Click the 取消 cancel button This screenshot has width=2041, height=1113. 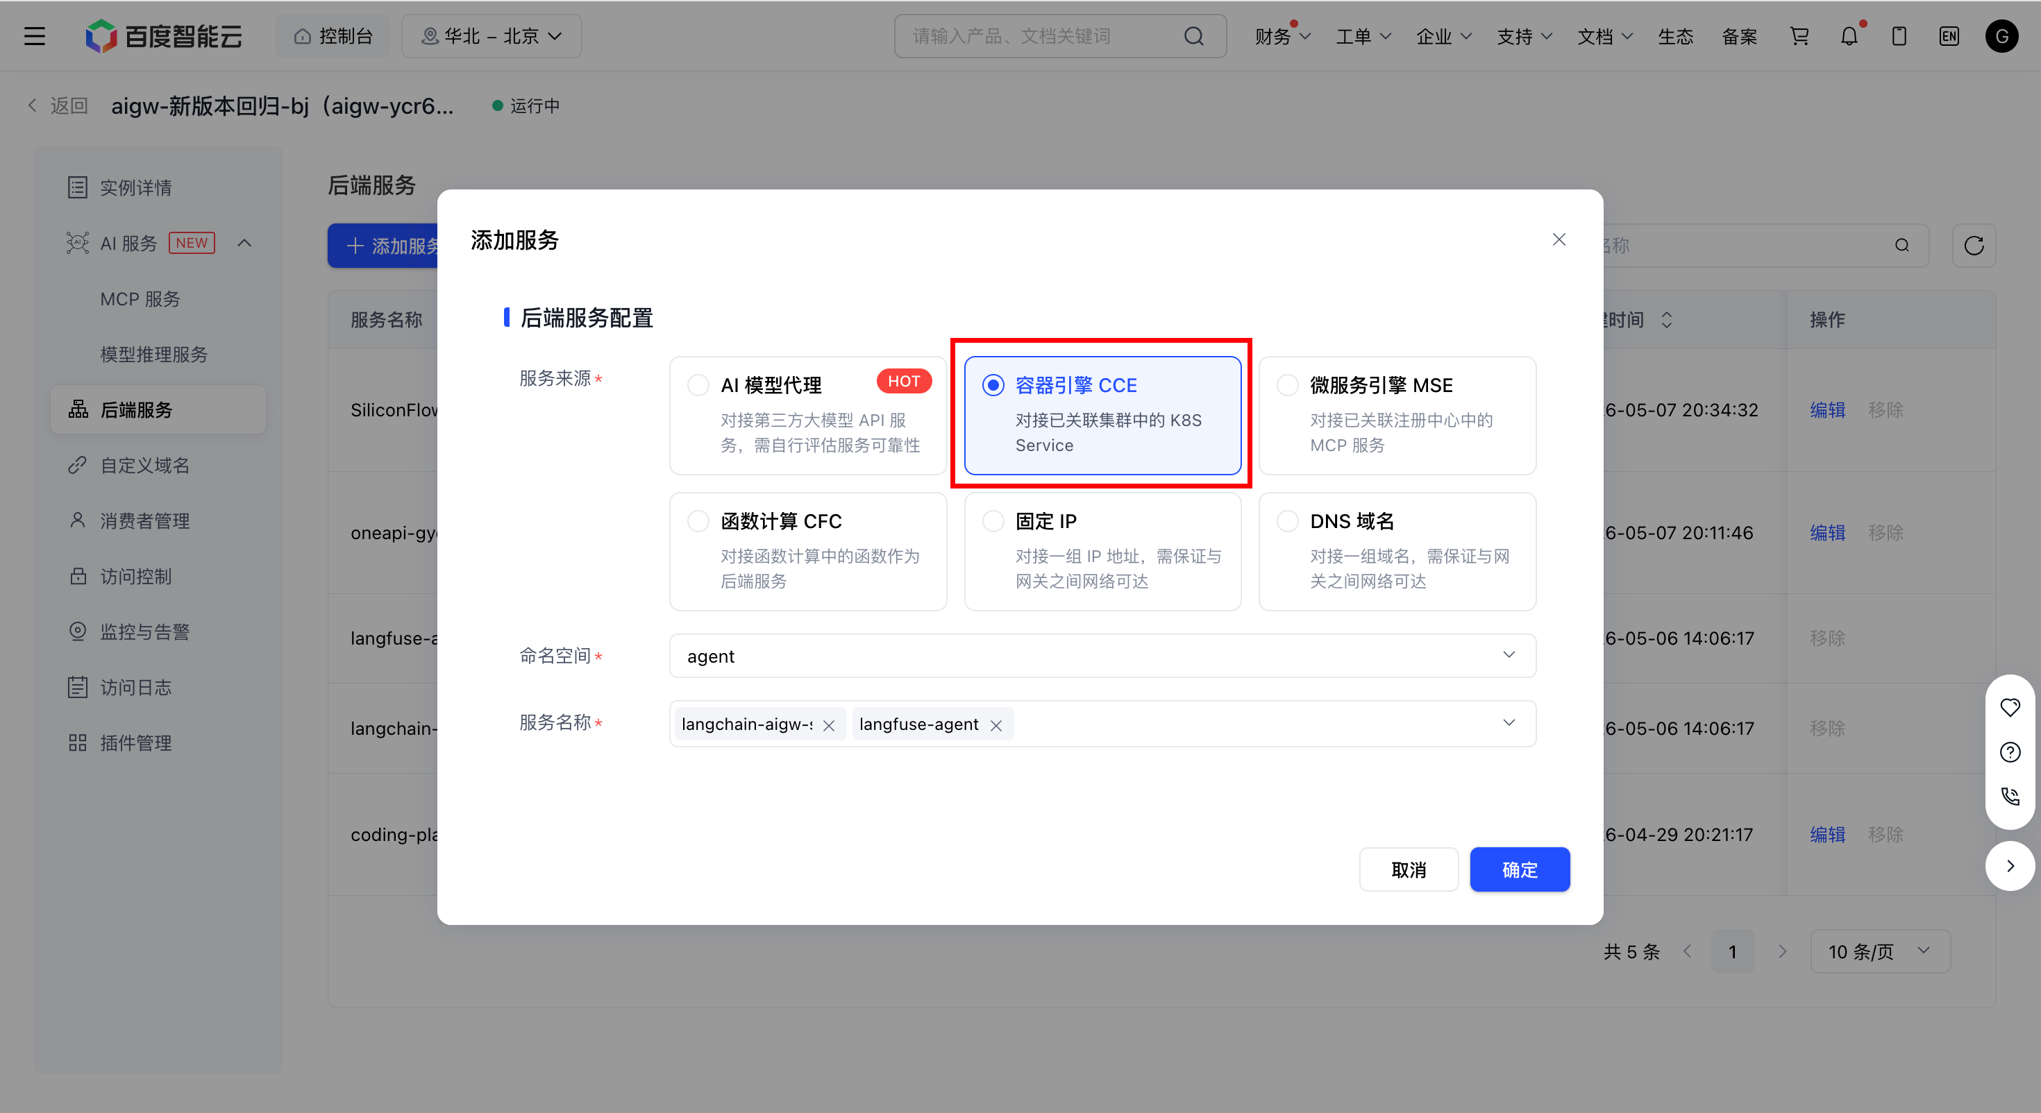coord(1409,869)
